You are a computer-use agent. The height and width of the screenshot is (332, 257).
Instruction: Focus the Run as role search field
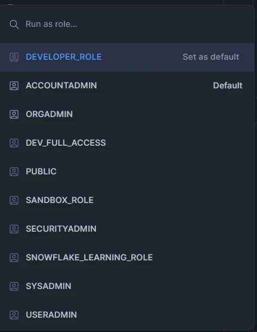[127, 24]
